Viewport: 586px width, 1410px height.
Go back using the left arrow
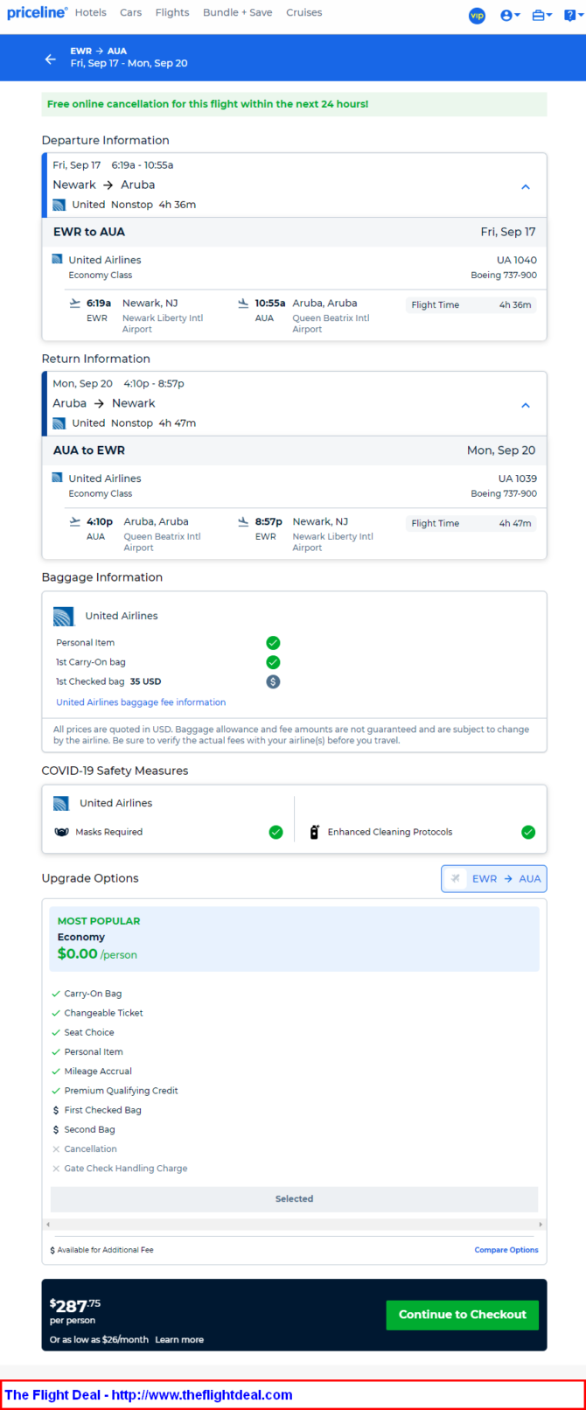[x=51, y=59]
